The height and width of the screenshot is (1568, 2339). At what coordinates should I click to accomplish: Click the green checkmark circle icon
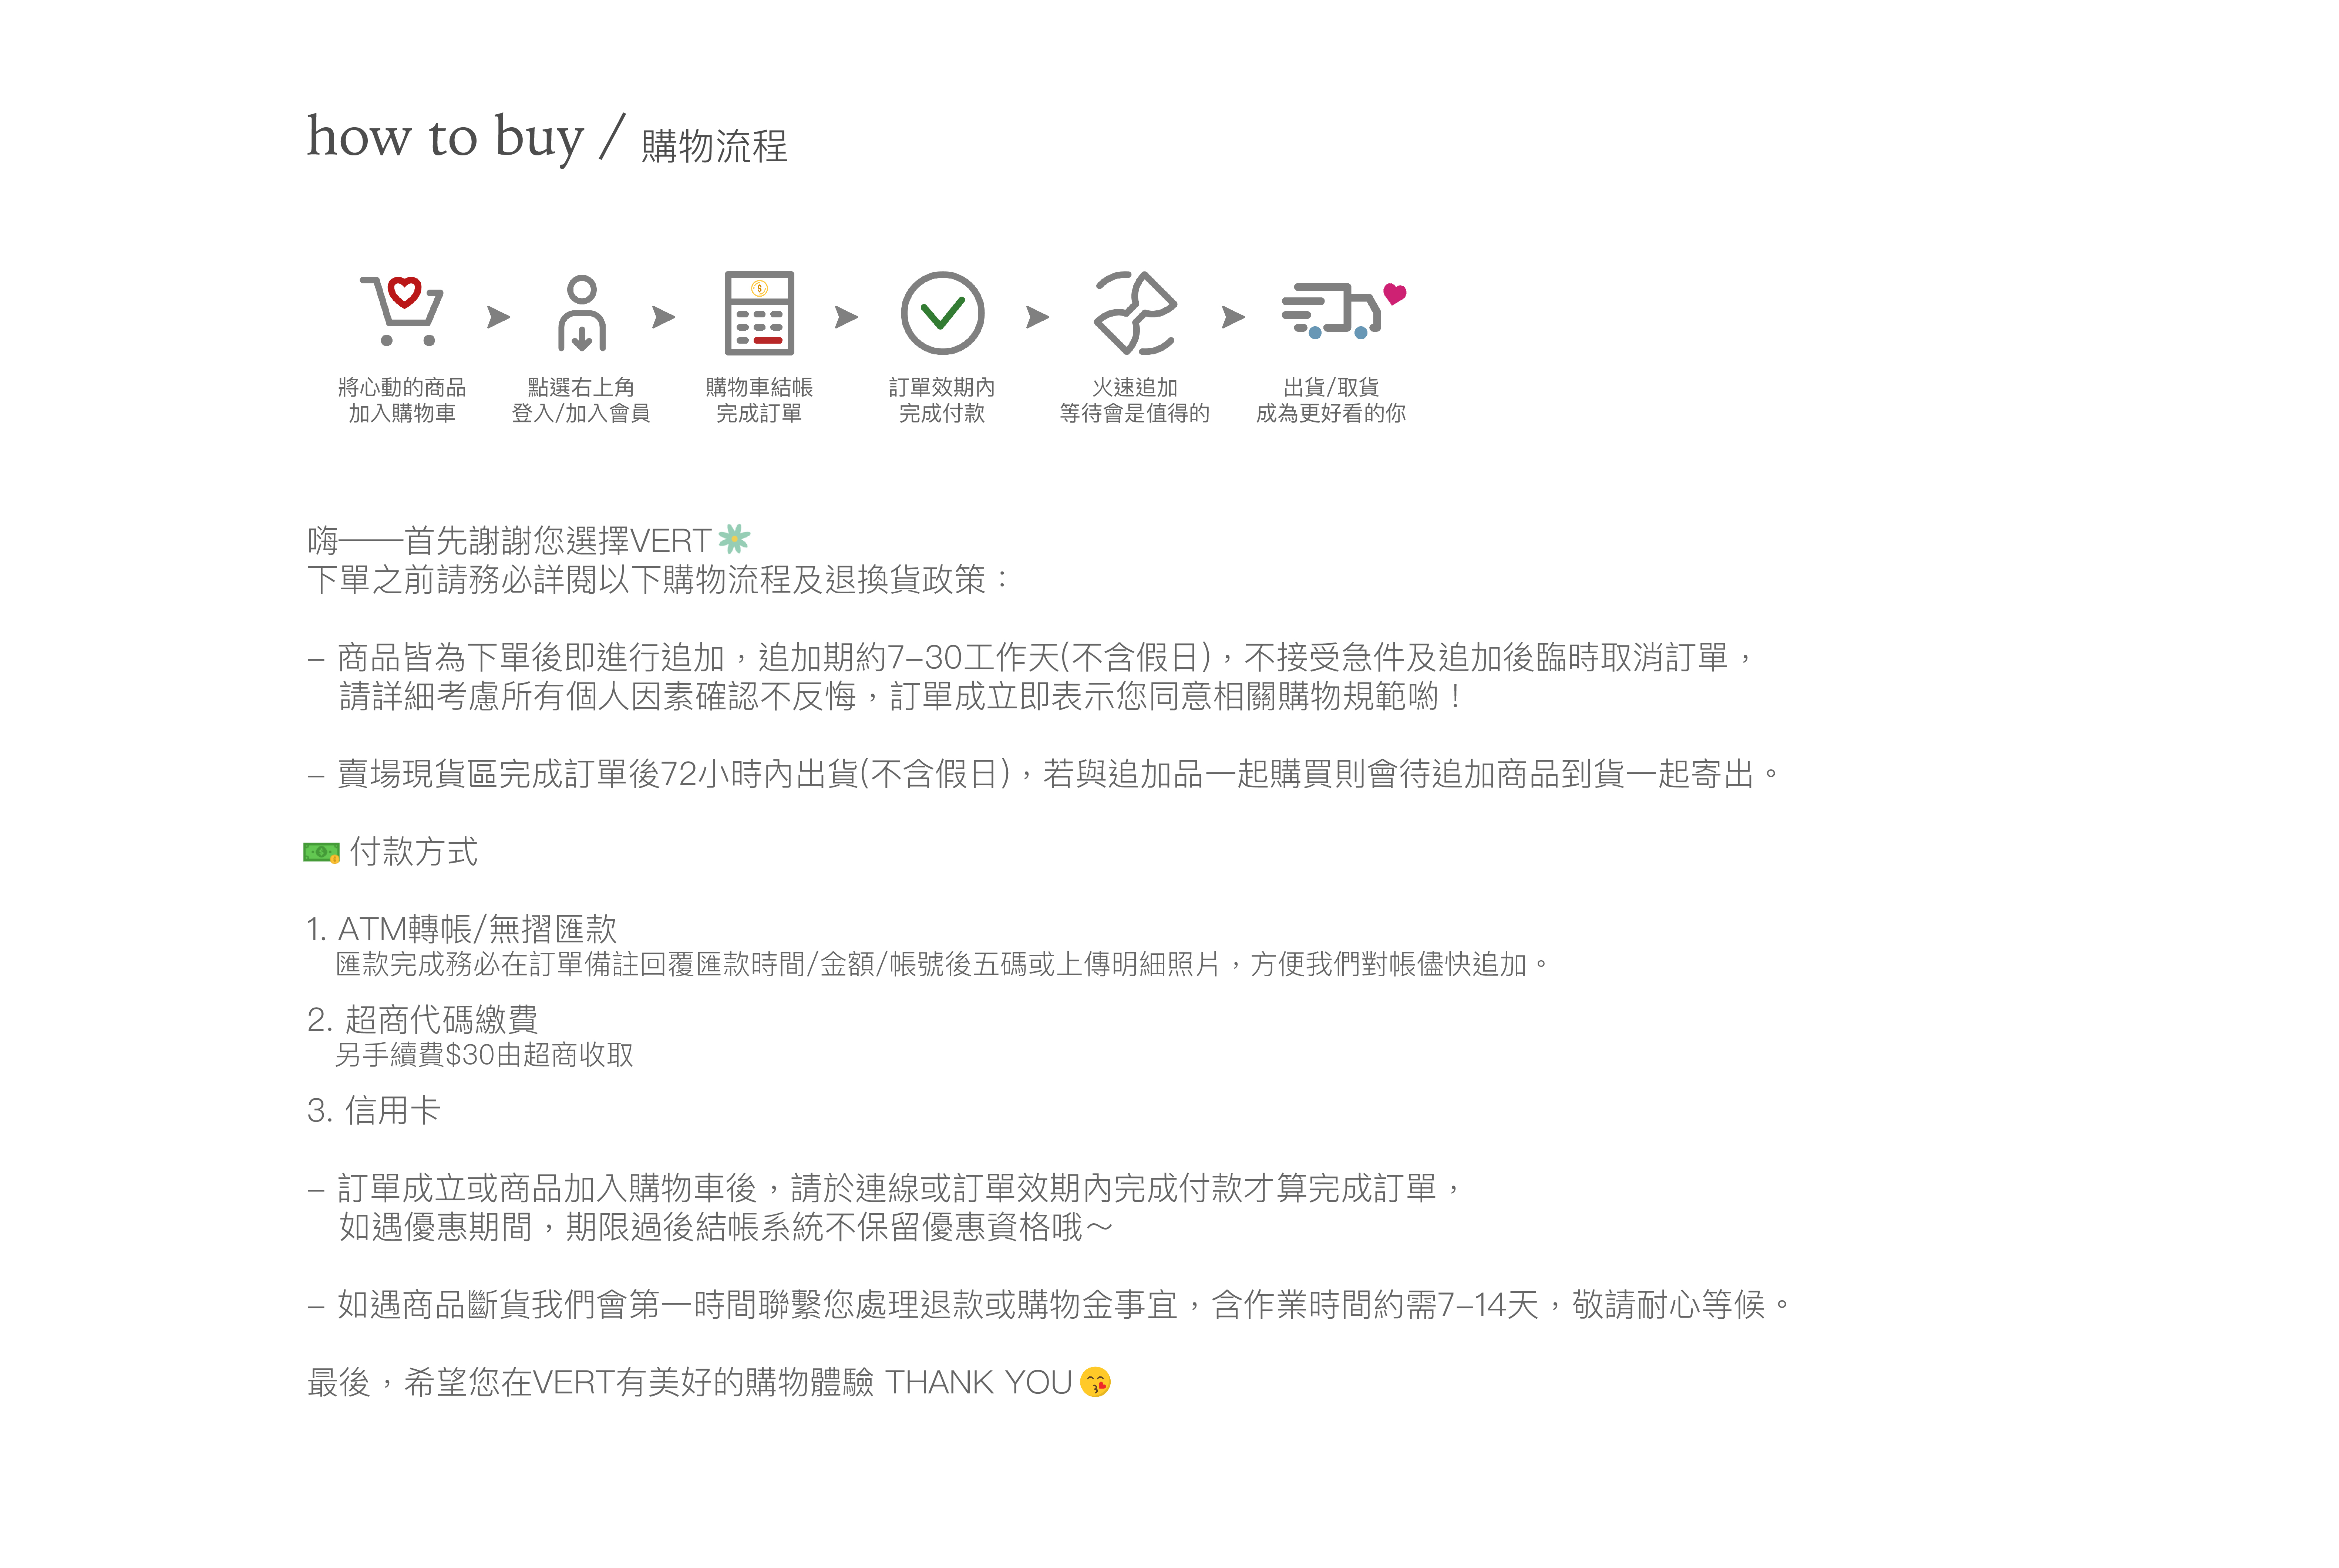942,313
